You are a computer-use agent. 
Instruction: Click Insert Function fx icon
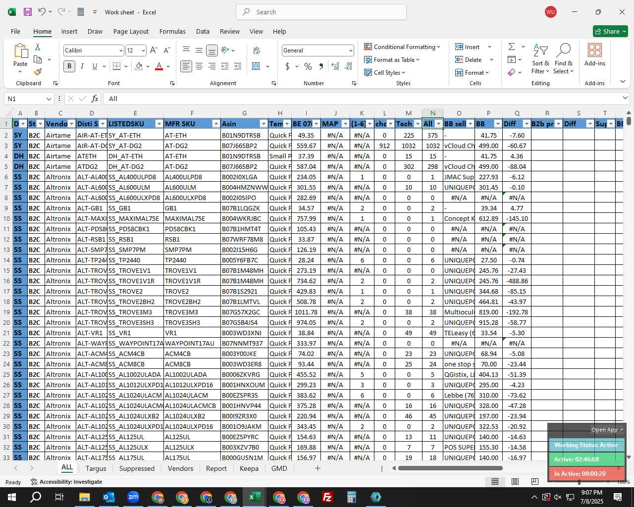tap(95, 99)
